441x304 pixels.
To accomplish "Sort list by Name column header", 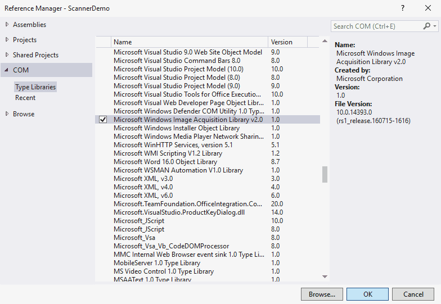I will [189, 42].
